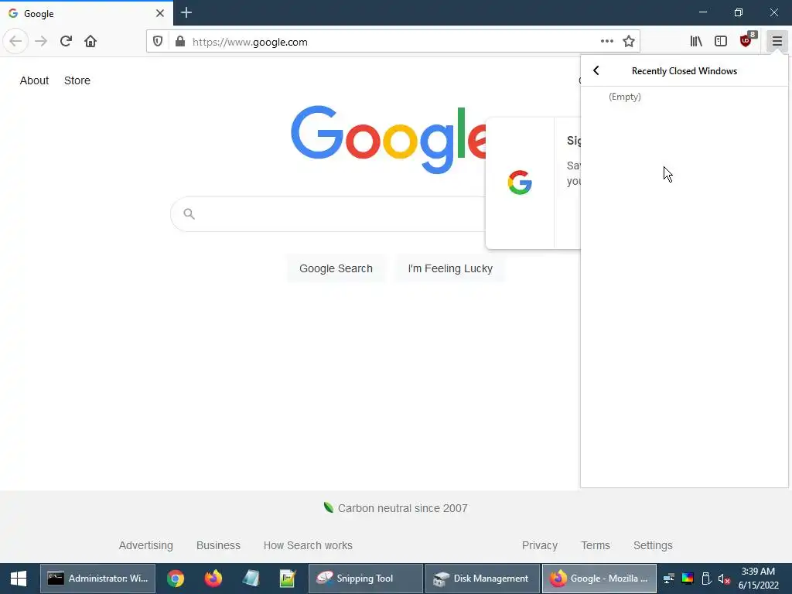The height and width of the screenshot is (594, 792).
Task: Open the notebook taskbar app icon
Action: [251, 579]
